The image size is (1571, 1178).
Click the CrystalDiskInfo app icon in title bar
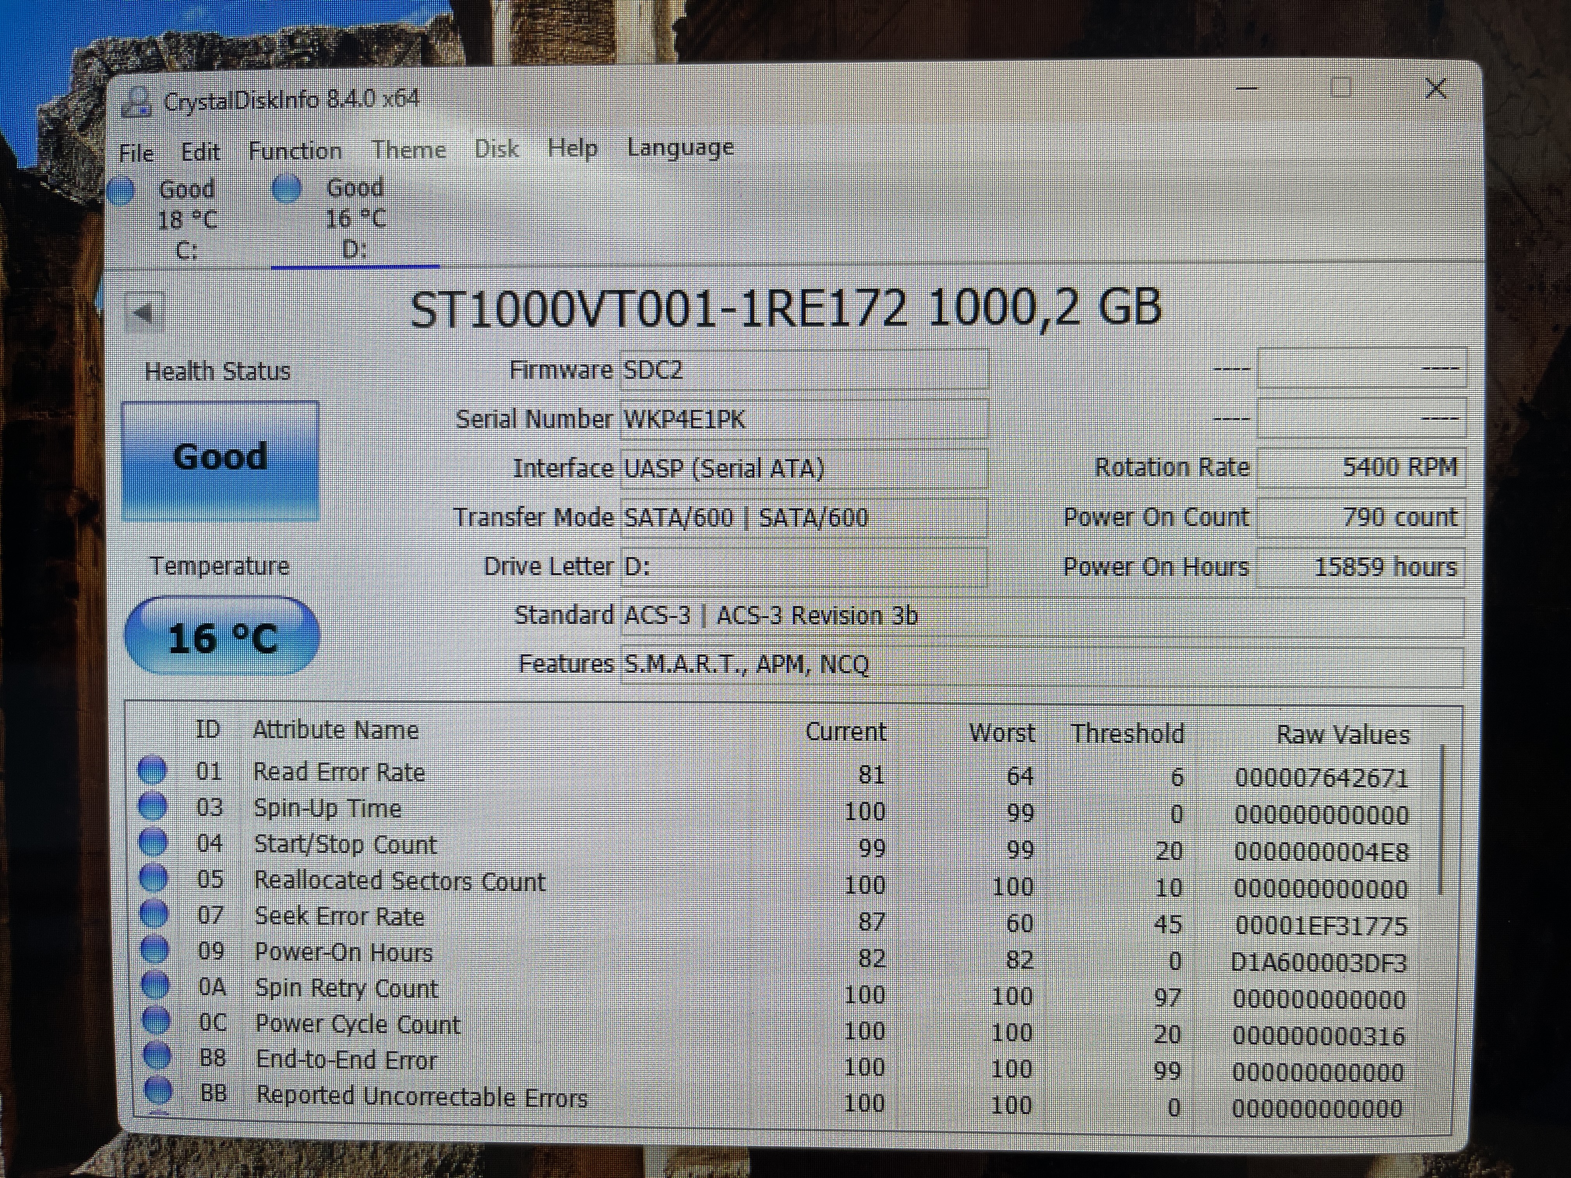tap(136, 102)
